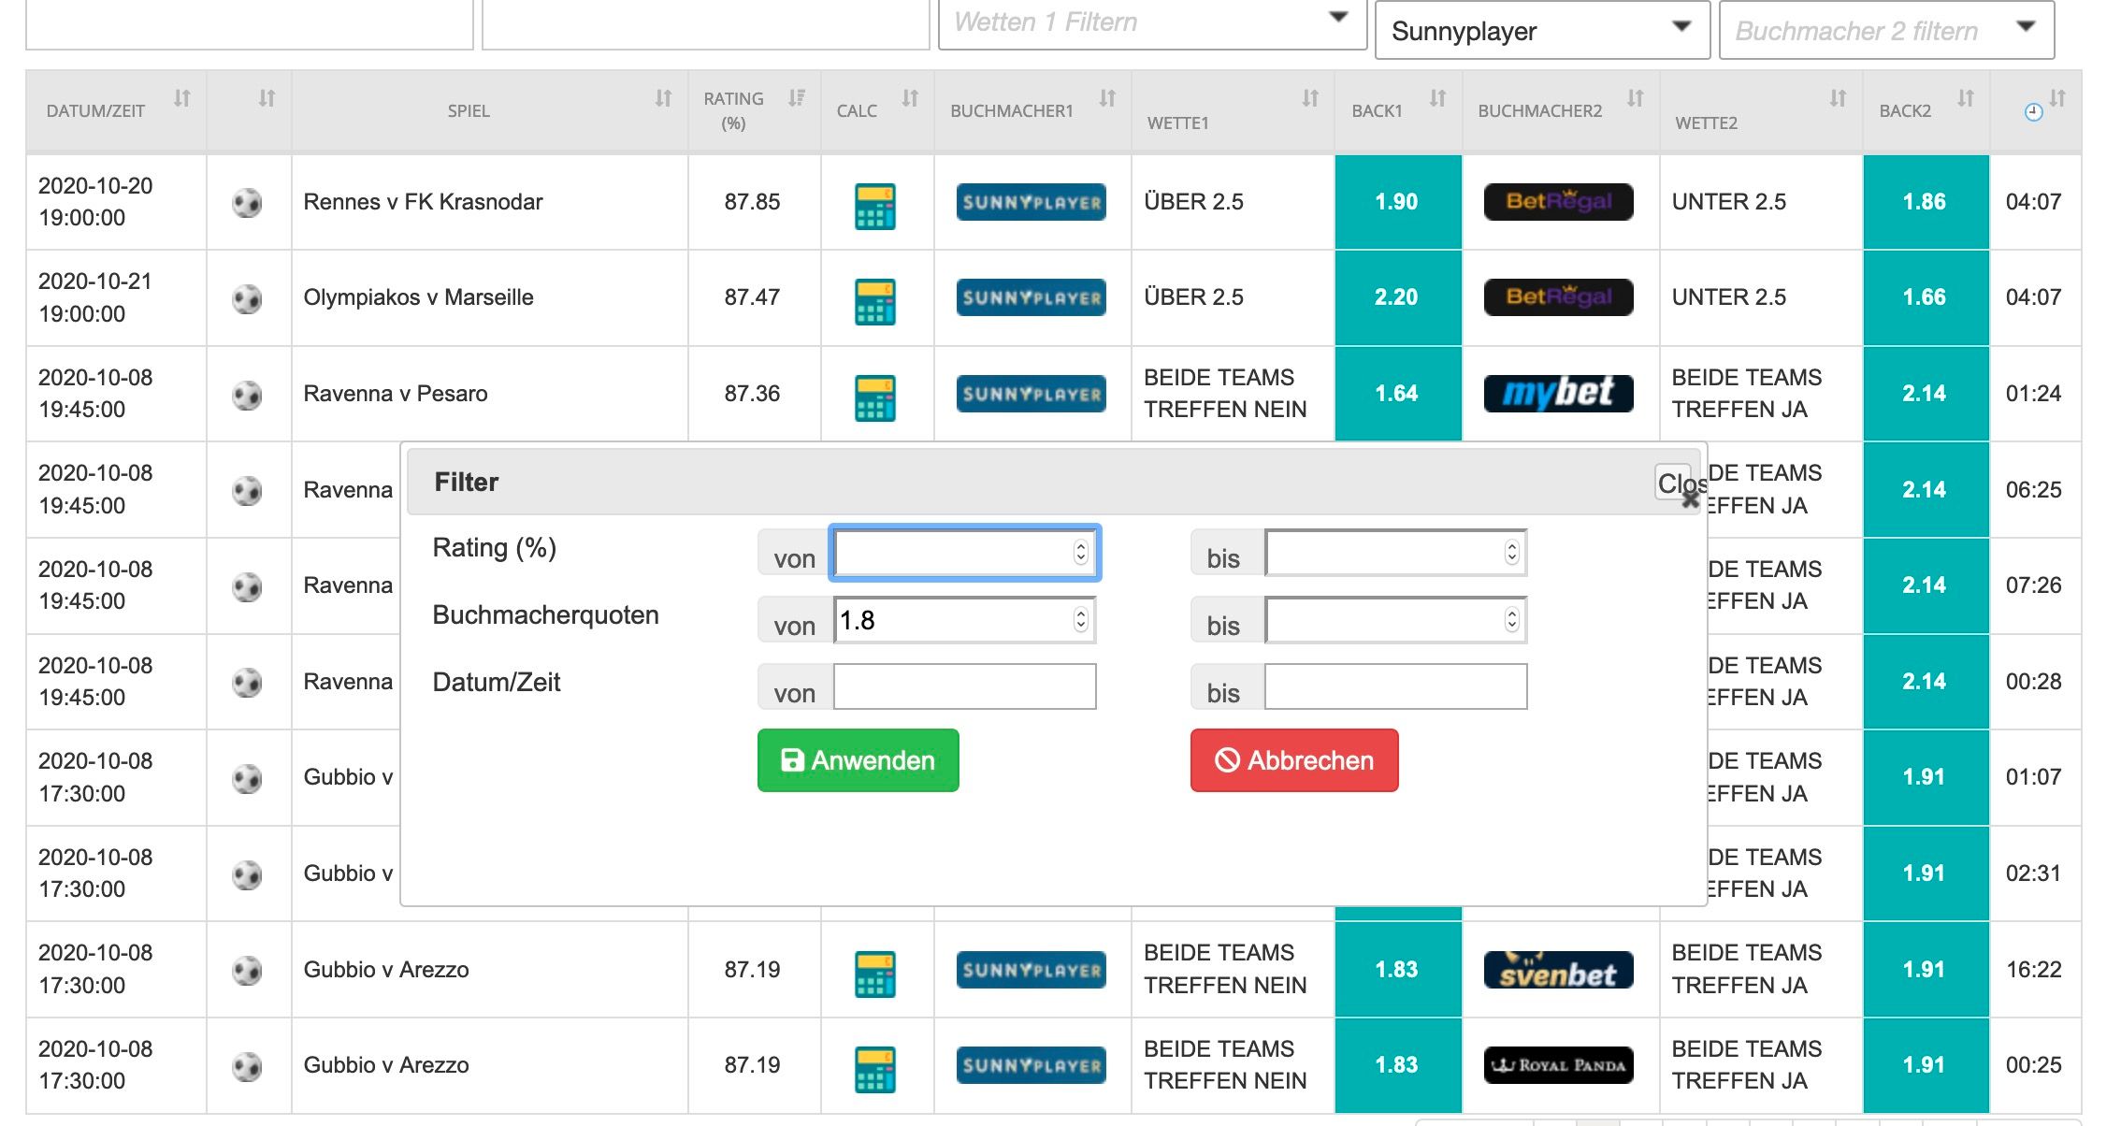Click Buchmacherquoten bis spinner arrows
Screen dimensions: 2121x1126
[1512, 620]
